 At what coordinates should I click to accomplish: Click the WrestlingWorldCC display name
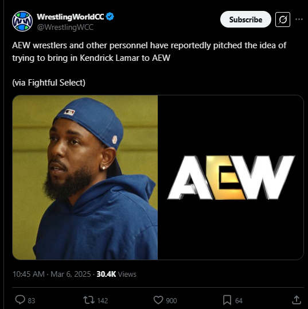[x=70, y=17]
